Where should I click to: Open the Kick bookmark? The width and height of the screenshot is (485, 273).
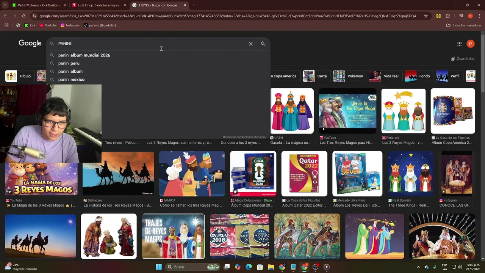30,25
